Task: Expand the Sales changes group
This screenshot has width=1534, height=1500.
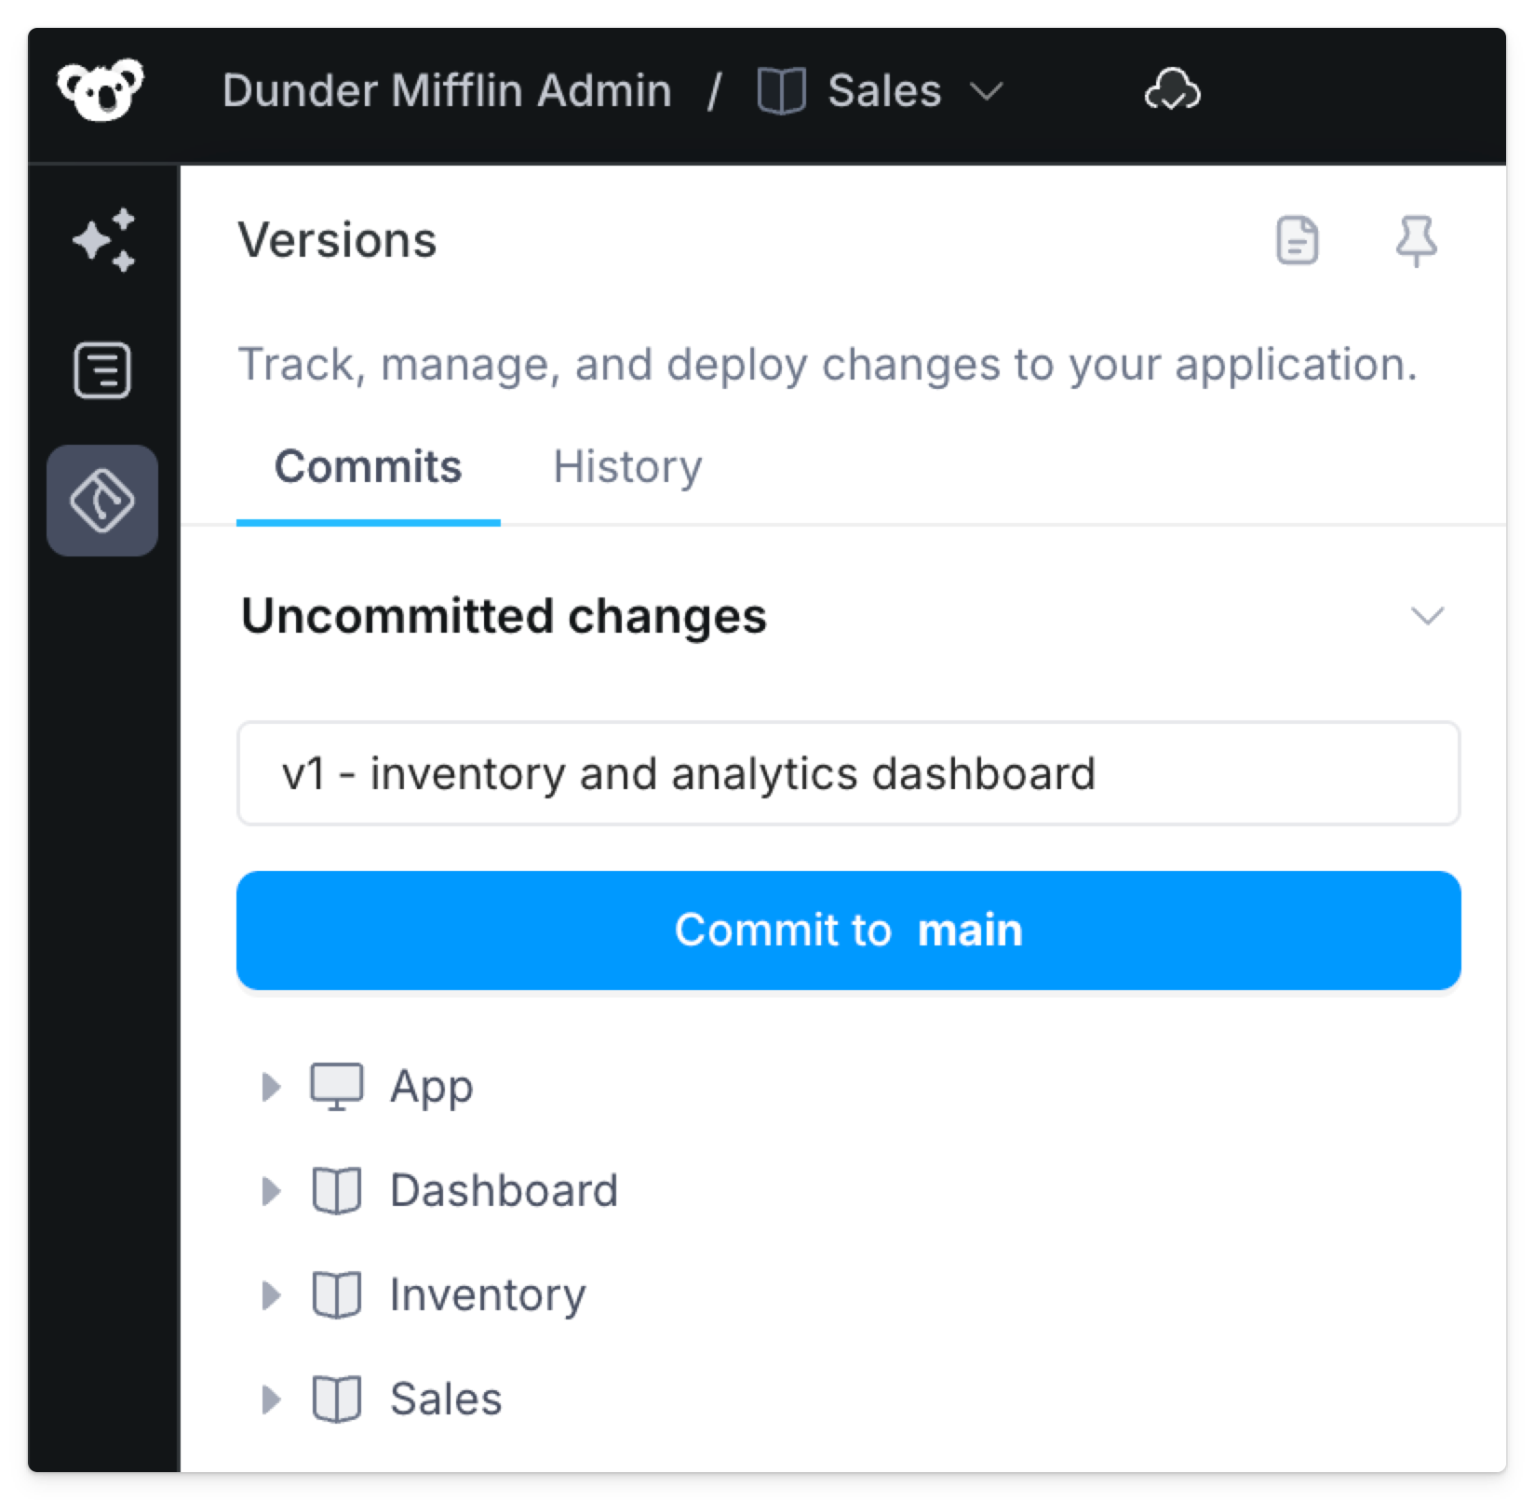Action: click(273, 1398)
